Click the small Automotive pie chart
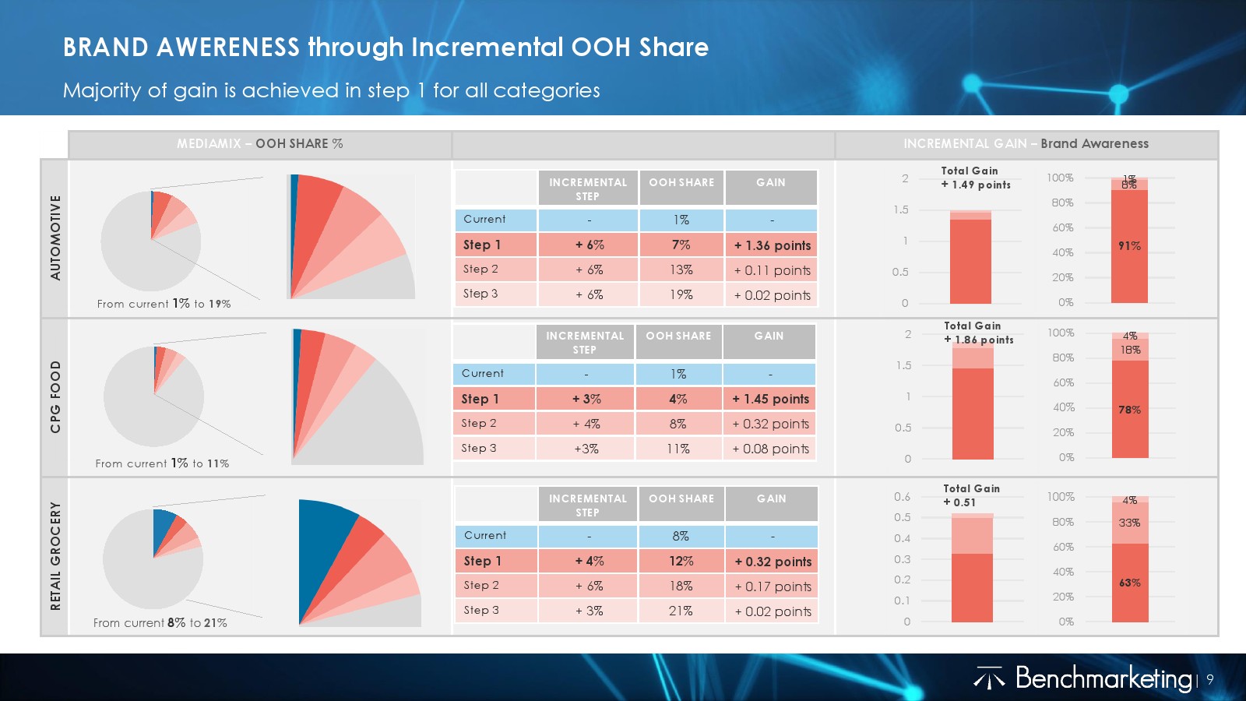This screenshot has width=1246, height=701. (150, 241)
